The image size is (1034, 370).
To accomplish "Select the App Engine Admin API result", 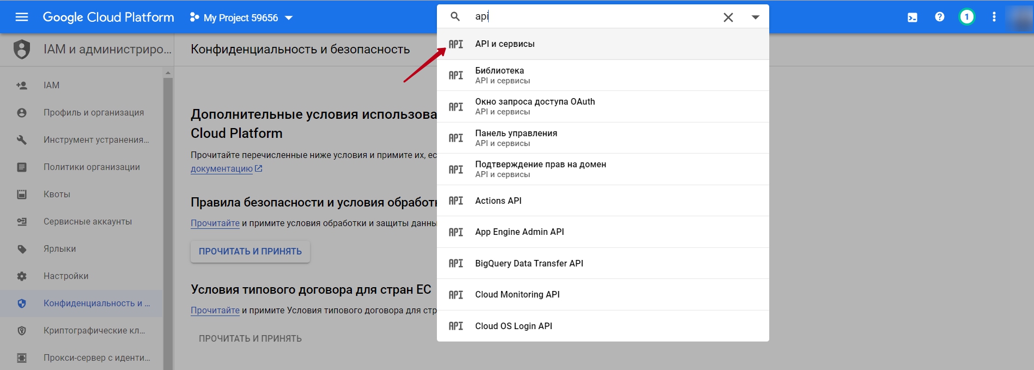I will (x=603, y=232).
